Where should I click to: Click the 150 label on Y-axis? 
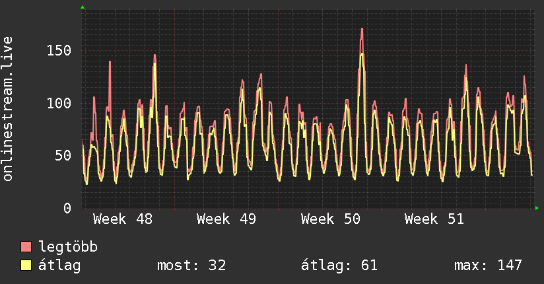click(x=59, y=51)
